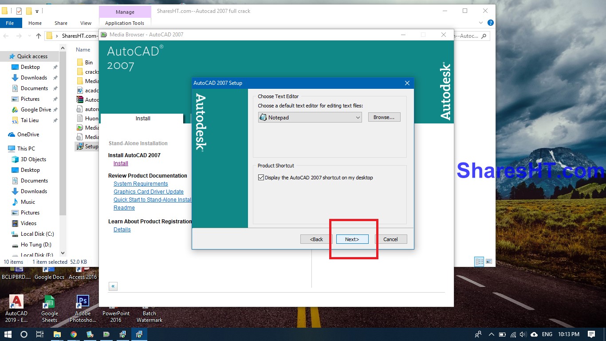Click the Quick Access Toolbar customize arrow

(37, 11)
